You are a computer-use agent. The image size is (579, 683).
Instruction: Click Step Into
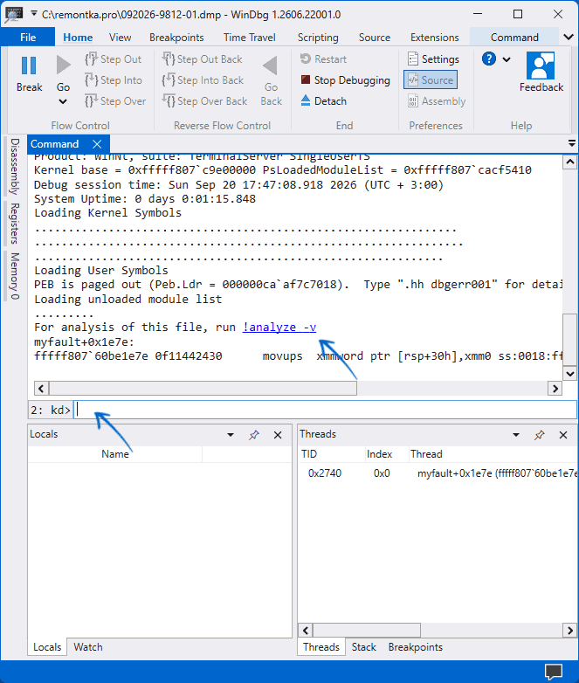(114, 80)
